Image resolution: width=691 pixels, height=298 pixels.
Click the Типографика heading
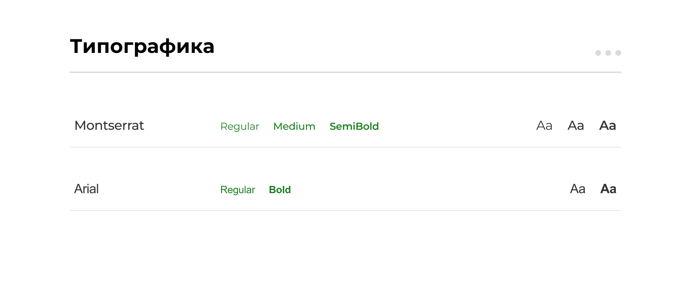(142, 46)
